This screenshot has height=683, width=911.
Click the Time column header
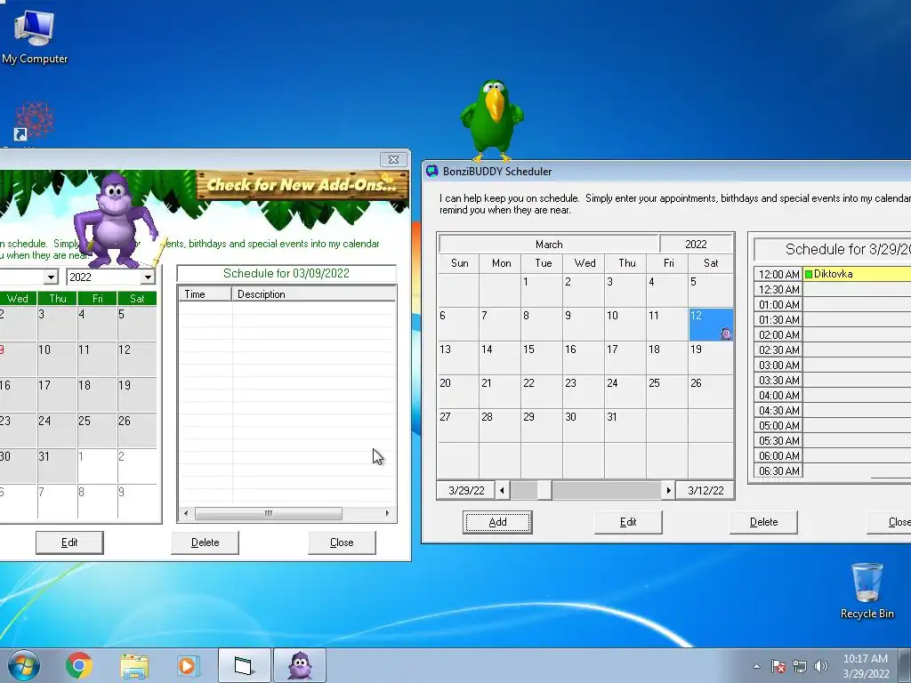pos(206,293)
